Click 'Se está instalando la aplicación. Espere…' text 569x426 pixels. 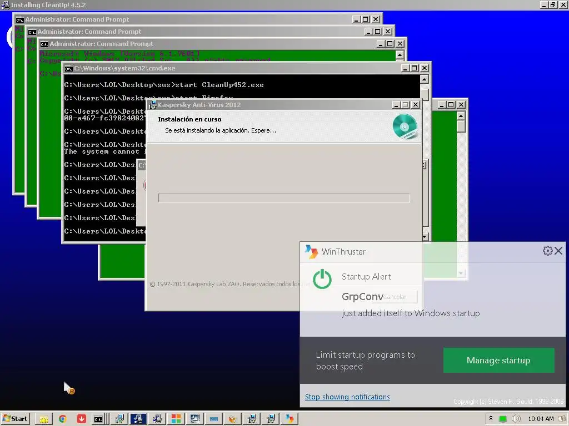pyautogui.click(x=220, y=130)
